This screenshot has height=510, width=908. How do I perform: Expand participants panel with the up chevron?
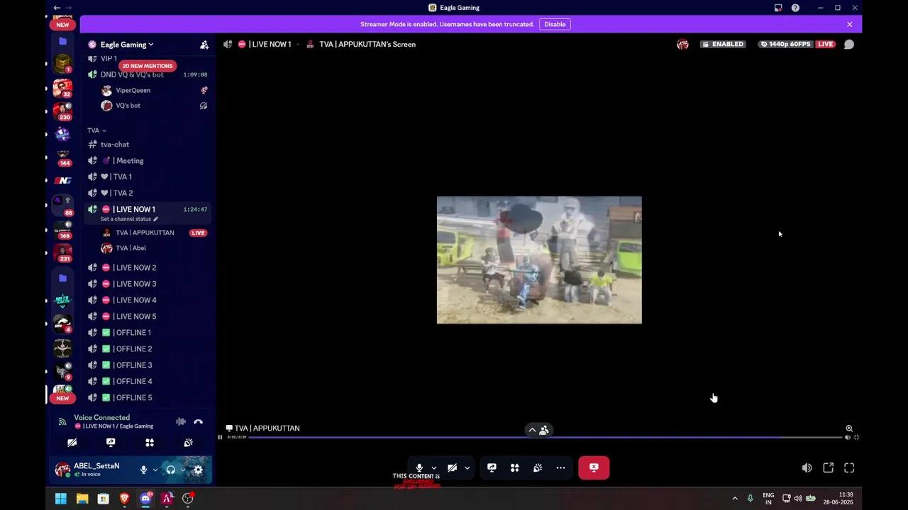[x=532, y=430]
